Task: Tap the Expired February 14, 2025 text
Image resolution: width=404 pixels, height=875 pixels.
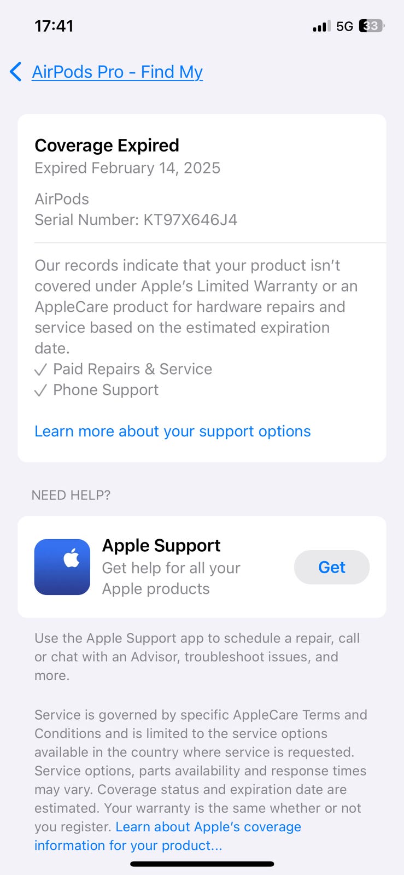Action: pos(127,168)
